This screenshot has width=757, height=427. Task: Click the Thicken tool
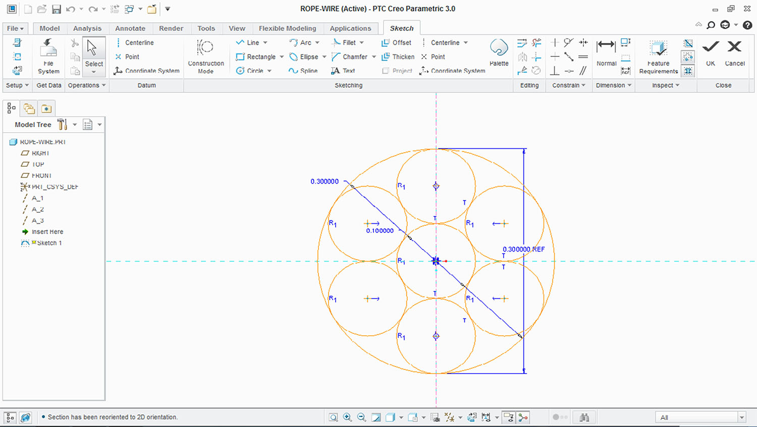pos(398,56)
